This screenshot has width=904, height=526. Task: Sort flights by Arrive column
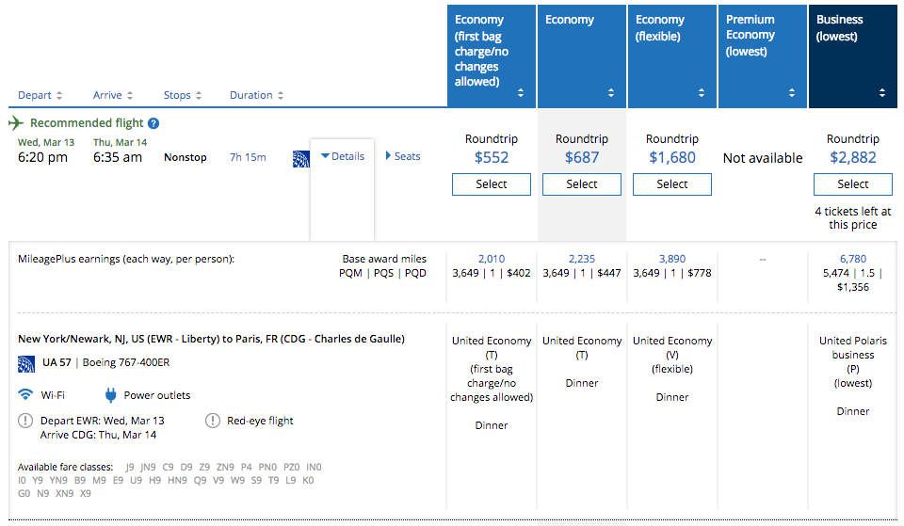113,95
